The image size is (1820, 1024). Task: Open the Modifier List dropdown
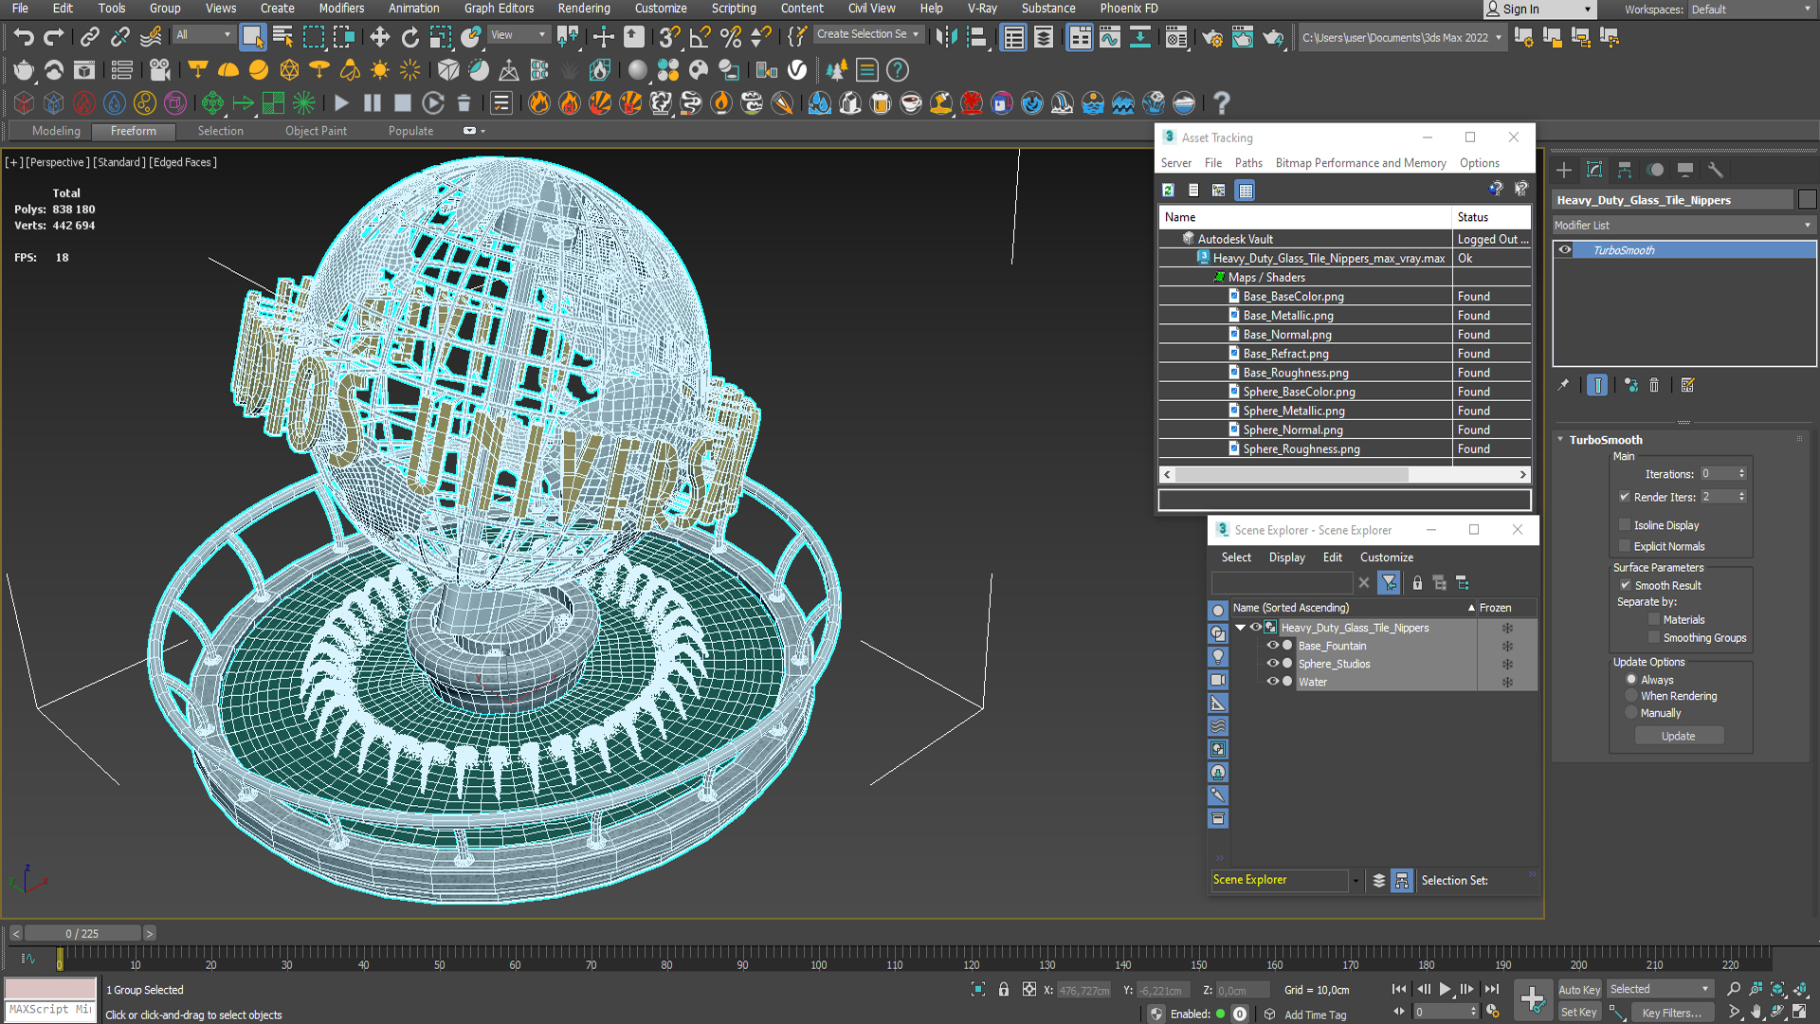click(1683, 226)
